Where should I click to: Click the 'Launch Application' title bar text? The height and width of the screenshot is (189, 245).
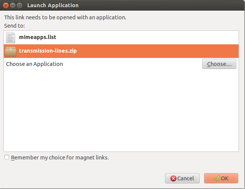pos(53,6)
